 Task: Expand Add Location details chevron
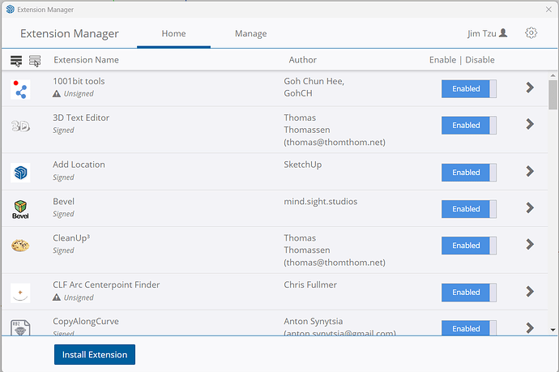tap(530, 172)
